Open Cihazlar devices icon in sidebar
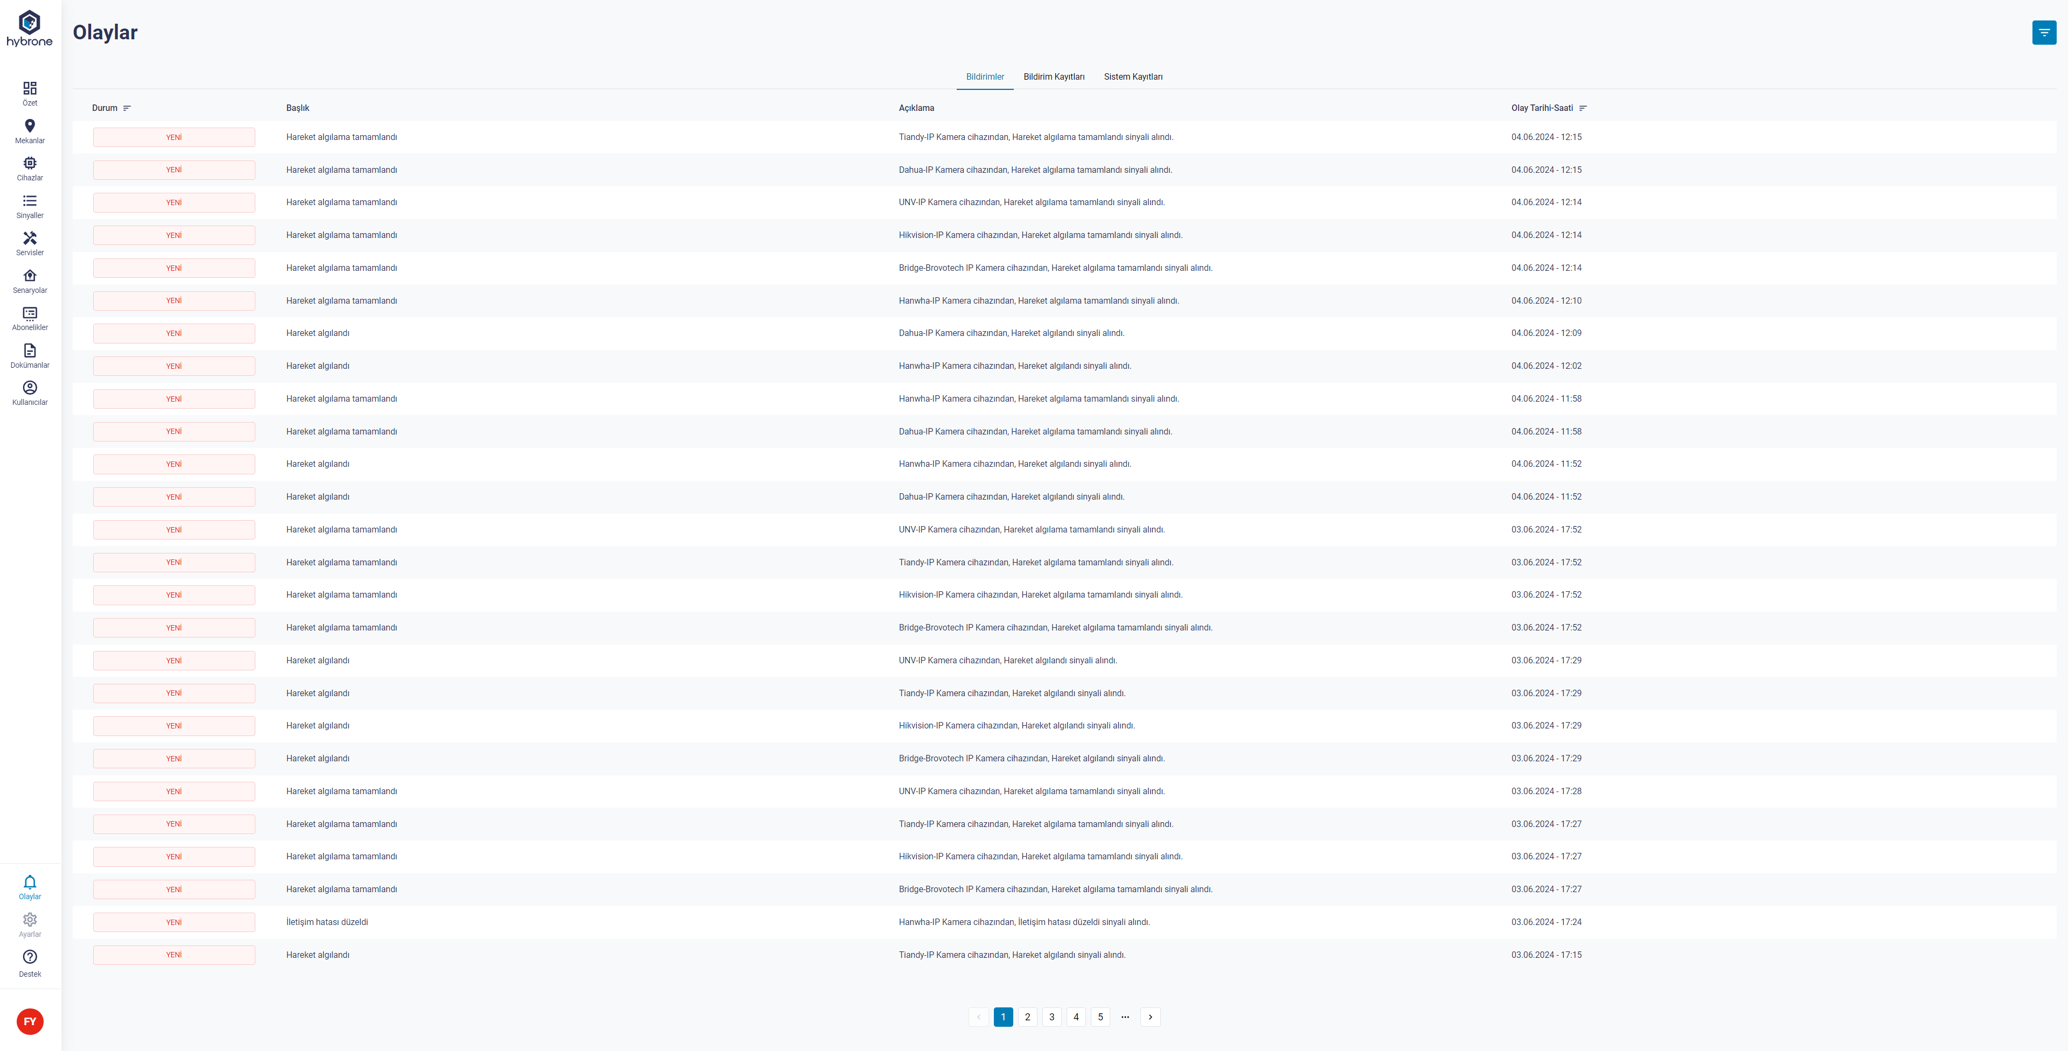The width and height of the screenshot is (2068, 1051). (30, 163)
